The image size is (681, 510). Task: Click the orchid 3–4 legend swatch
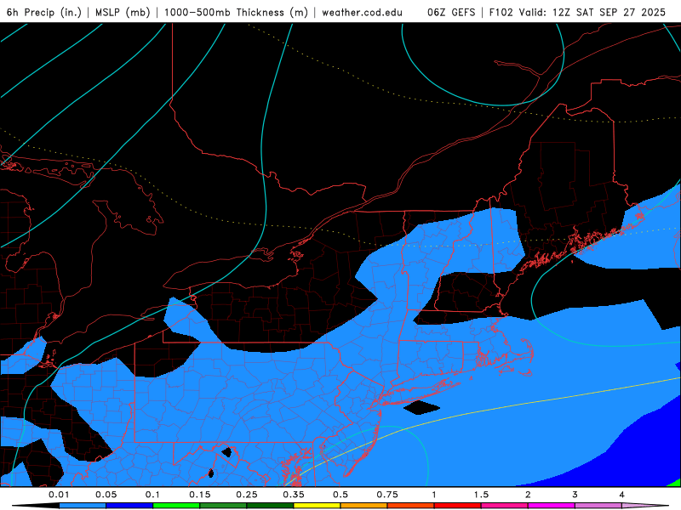tap(598, 506)
